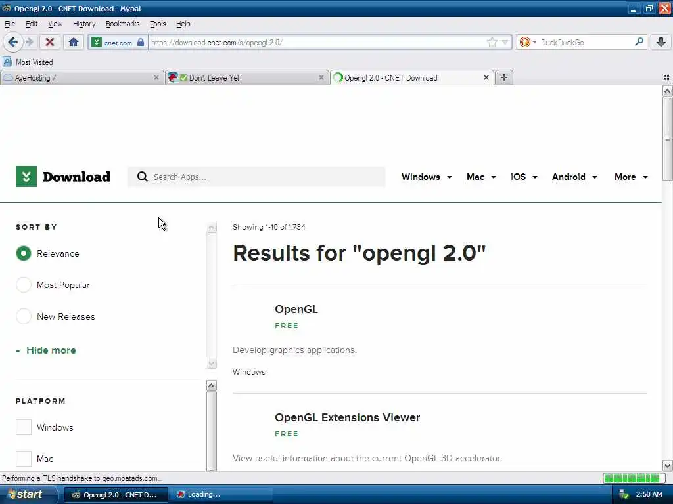The image size is (673, 504).
Task: Open the History menu
Action: coord(83,24)
